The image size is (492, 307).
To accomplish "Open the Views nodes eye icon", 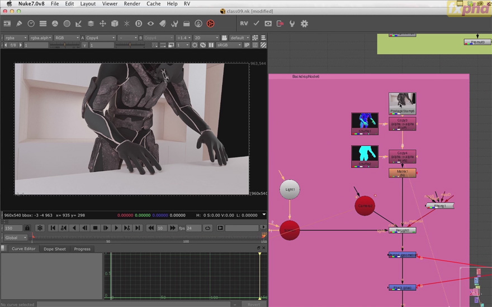I will [x=150, y=23].
